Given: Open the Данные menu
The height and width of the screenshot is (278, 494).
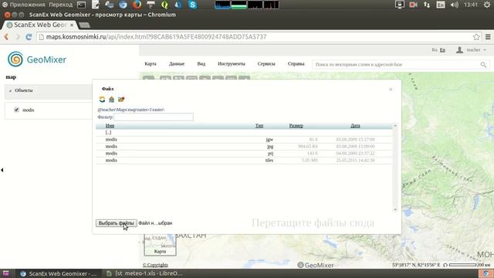Looking at the screenshot, I should (177, 63).
